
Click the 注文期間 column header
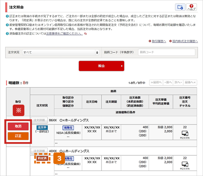111,102
